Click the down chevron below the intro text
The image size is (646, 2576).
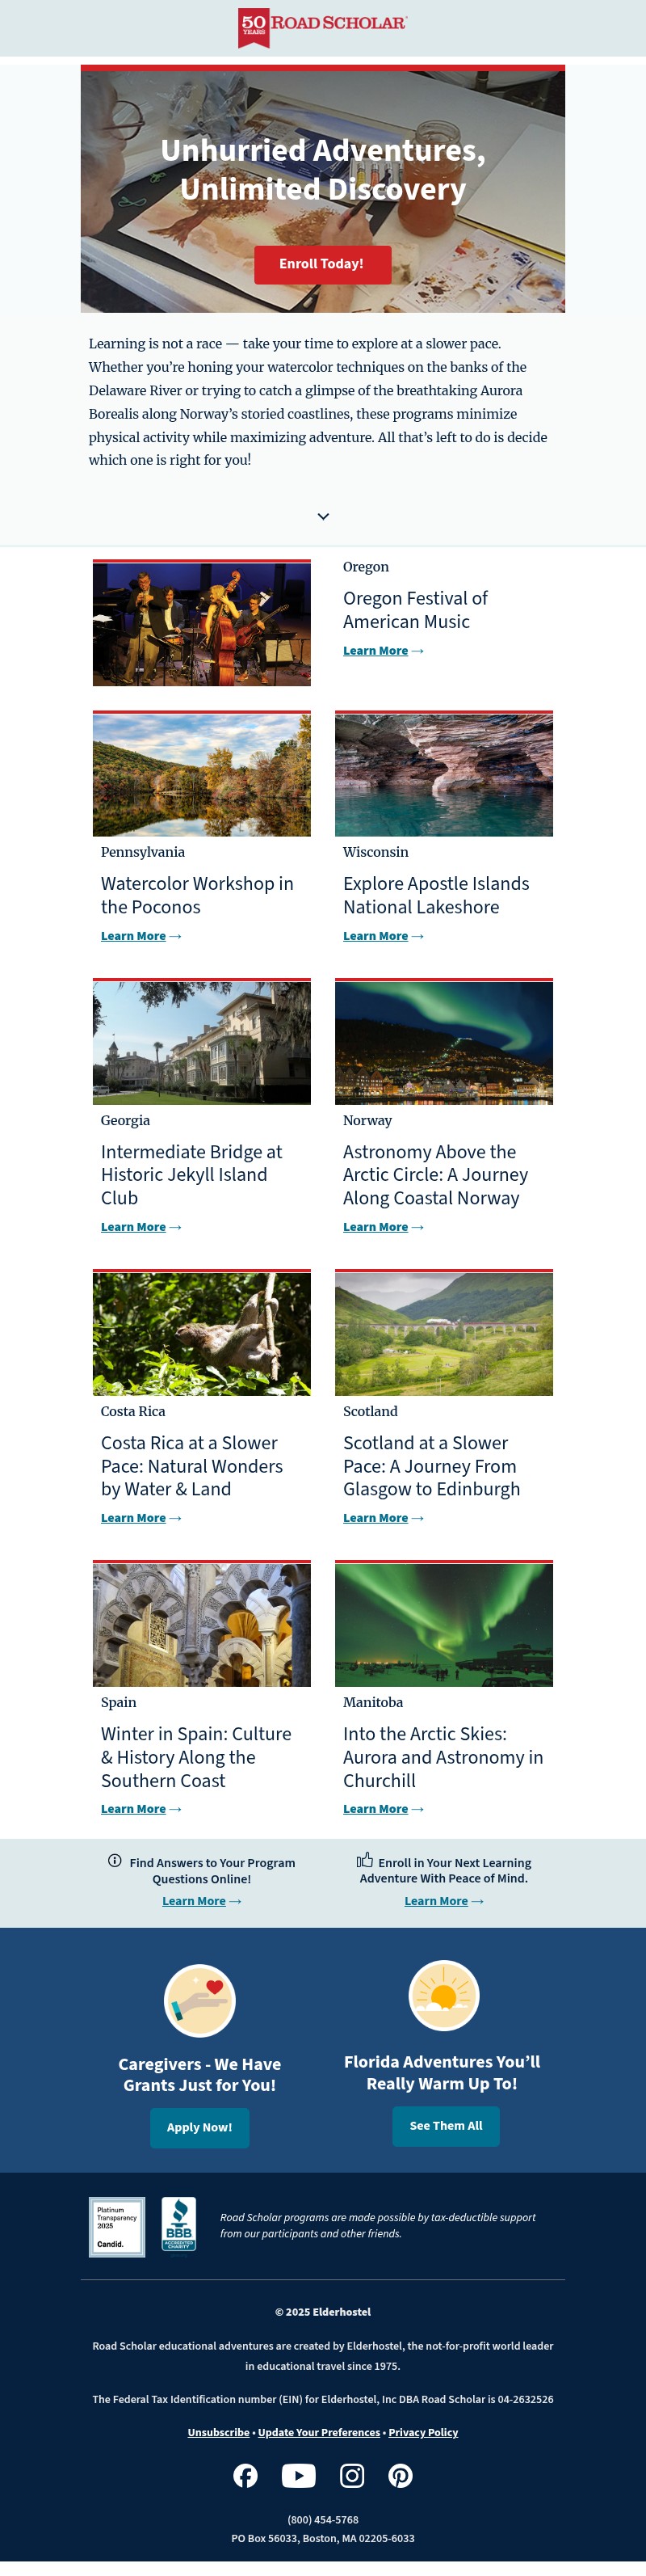322,516
